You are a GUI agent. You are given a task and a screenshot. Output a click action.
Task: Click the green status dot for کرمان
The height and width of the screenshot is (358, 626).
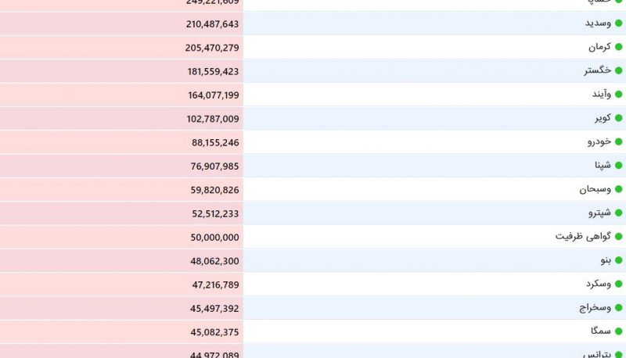pyautogui.click(x=619, y=47)
